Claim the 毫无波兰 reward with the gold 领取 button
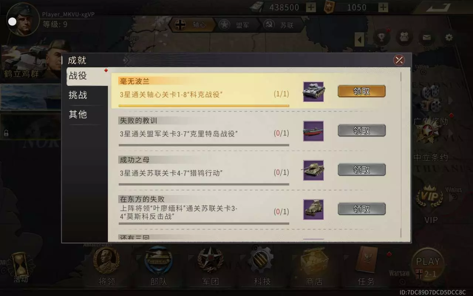The height and width of the screenshot is (296, 473). tap(361, 91)
